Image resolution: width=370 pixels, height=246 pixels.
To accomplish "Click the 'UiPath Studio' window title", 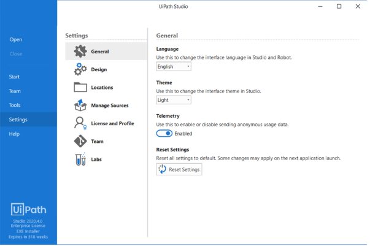I will (173, 7).
